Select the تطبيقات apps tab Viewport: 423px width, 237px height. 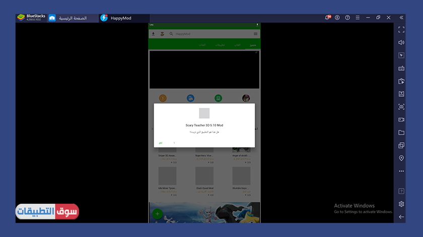coord(220,45)
